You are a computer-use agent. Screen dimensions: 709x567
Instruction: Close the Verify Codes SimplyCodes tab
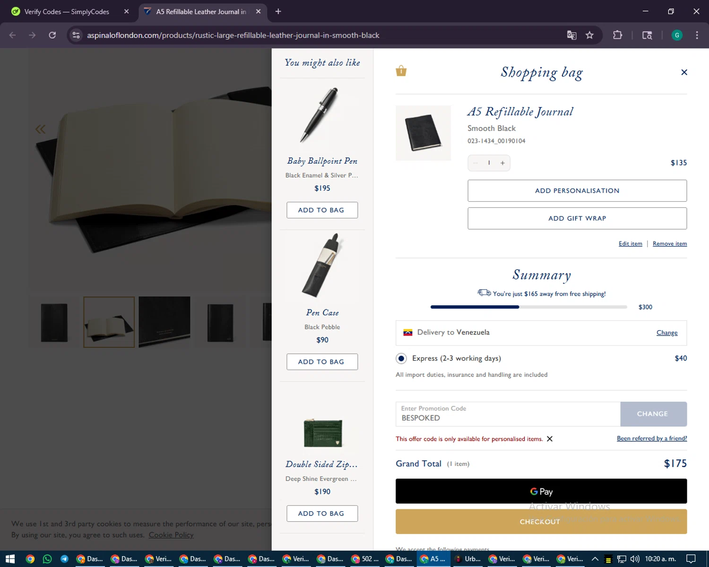[x=126, y=12]
